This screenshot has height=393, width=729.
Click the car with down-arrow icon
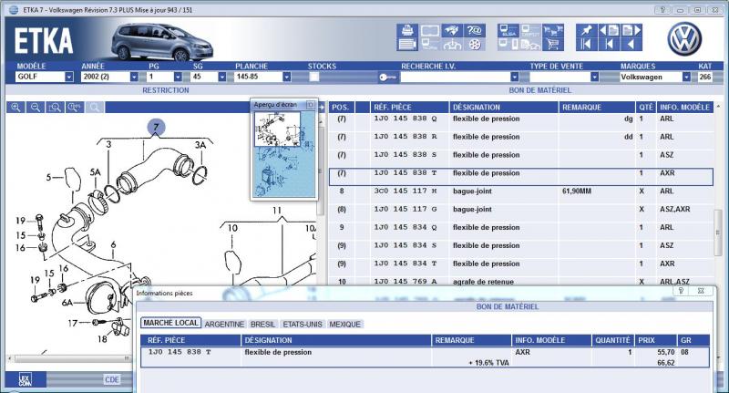click(452, 44)
